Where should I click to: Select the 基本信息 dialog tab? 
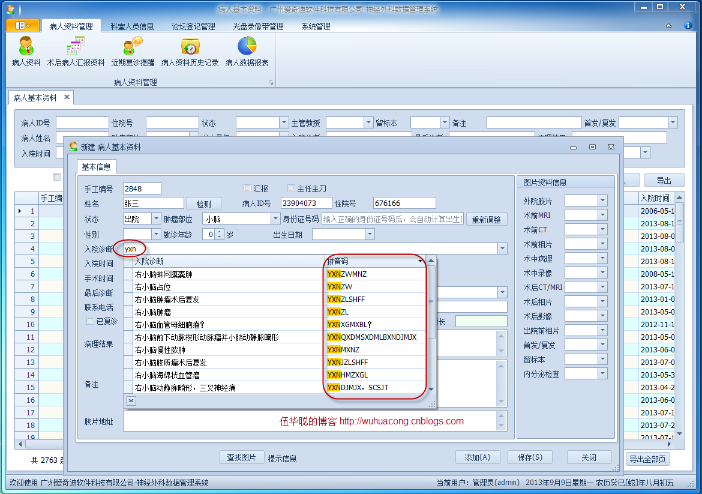point(96,167)
